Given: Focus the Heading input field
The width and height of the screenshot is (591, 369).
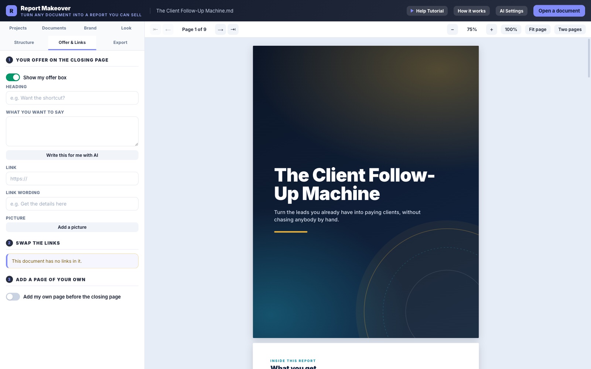Looking at the screenshot, I should [x=72, y=98].
